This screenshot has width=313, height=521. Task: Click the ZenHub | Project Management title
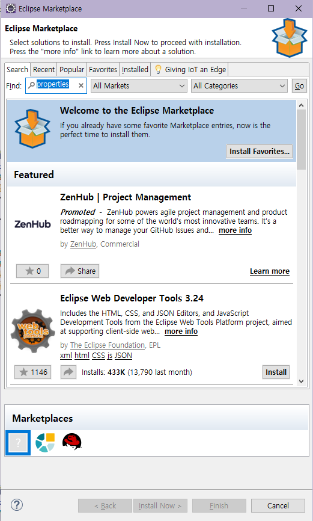(126, 197)
